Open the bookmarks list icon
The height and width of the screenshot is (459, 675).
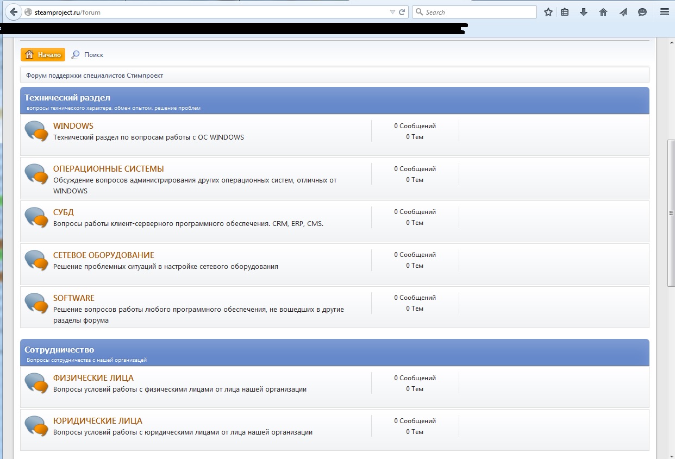tap(565, 12)
